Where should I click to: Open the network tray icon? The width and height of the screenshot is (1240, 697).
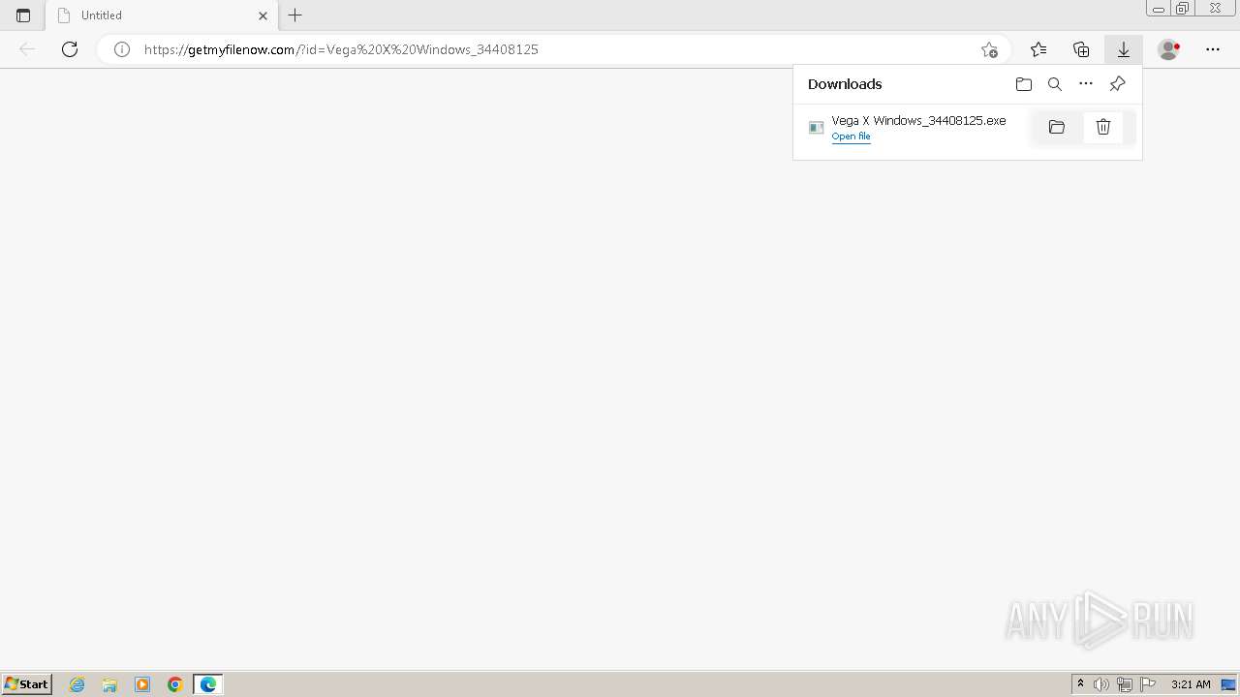(1125, 684)
